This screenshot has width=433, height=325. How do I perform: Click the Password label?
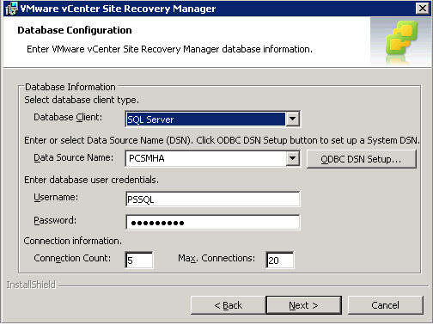click(x=55, y=220)
